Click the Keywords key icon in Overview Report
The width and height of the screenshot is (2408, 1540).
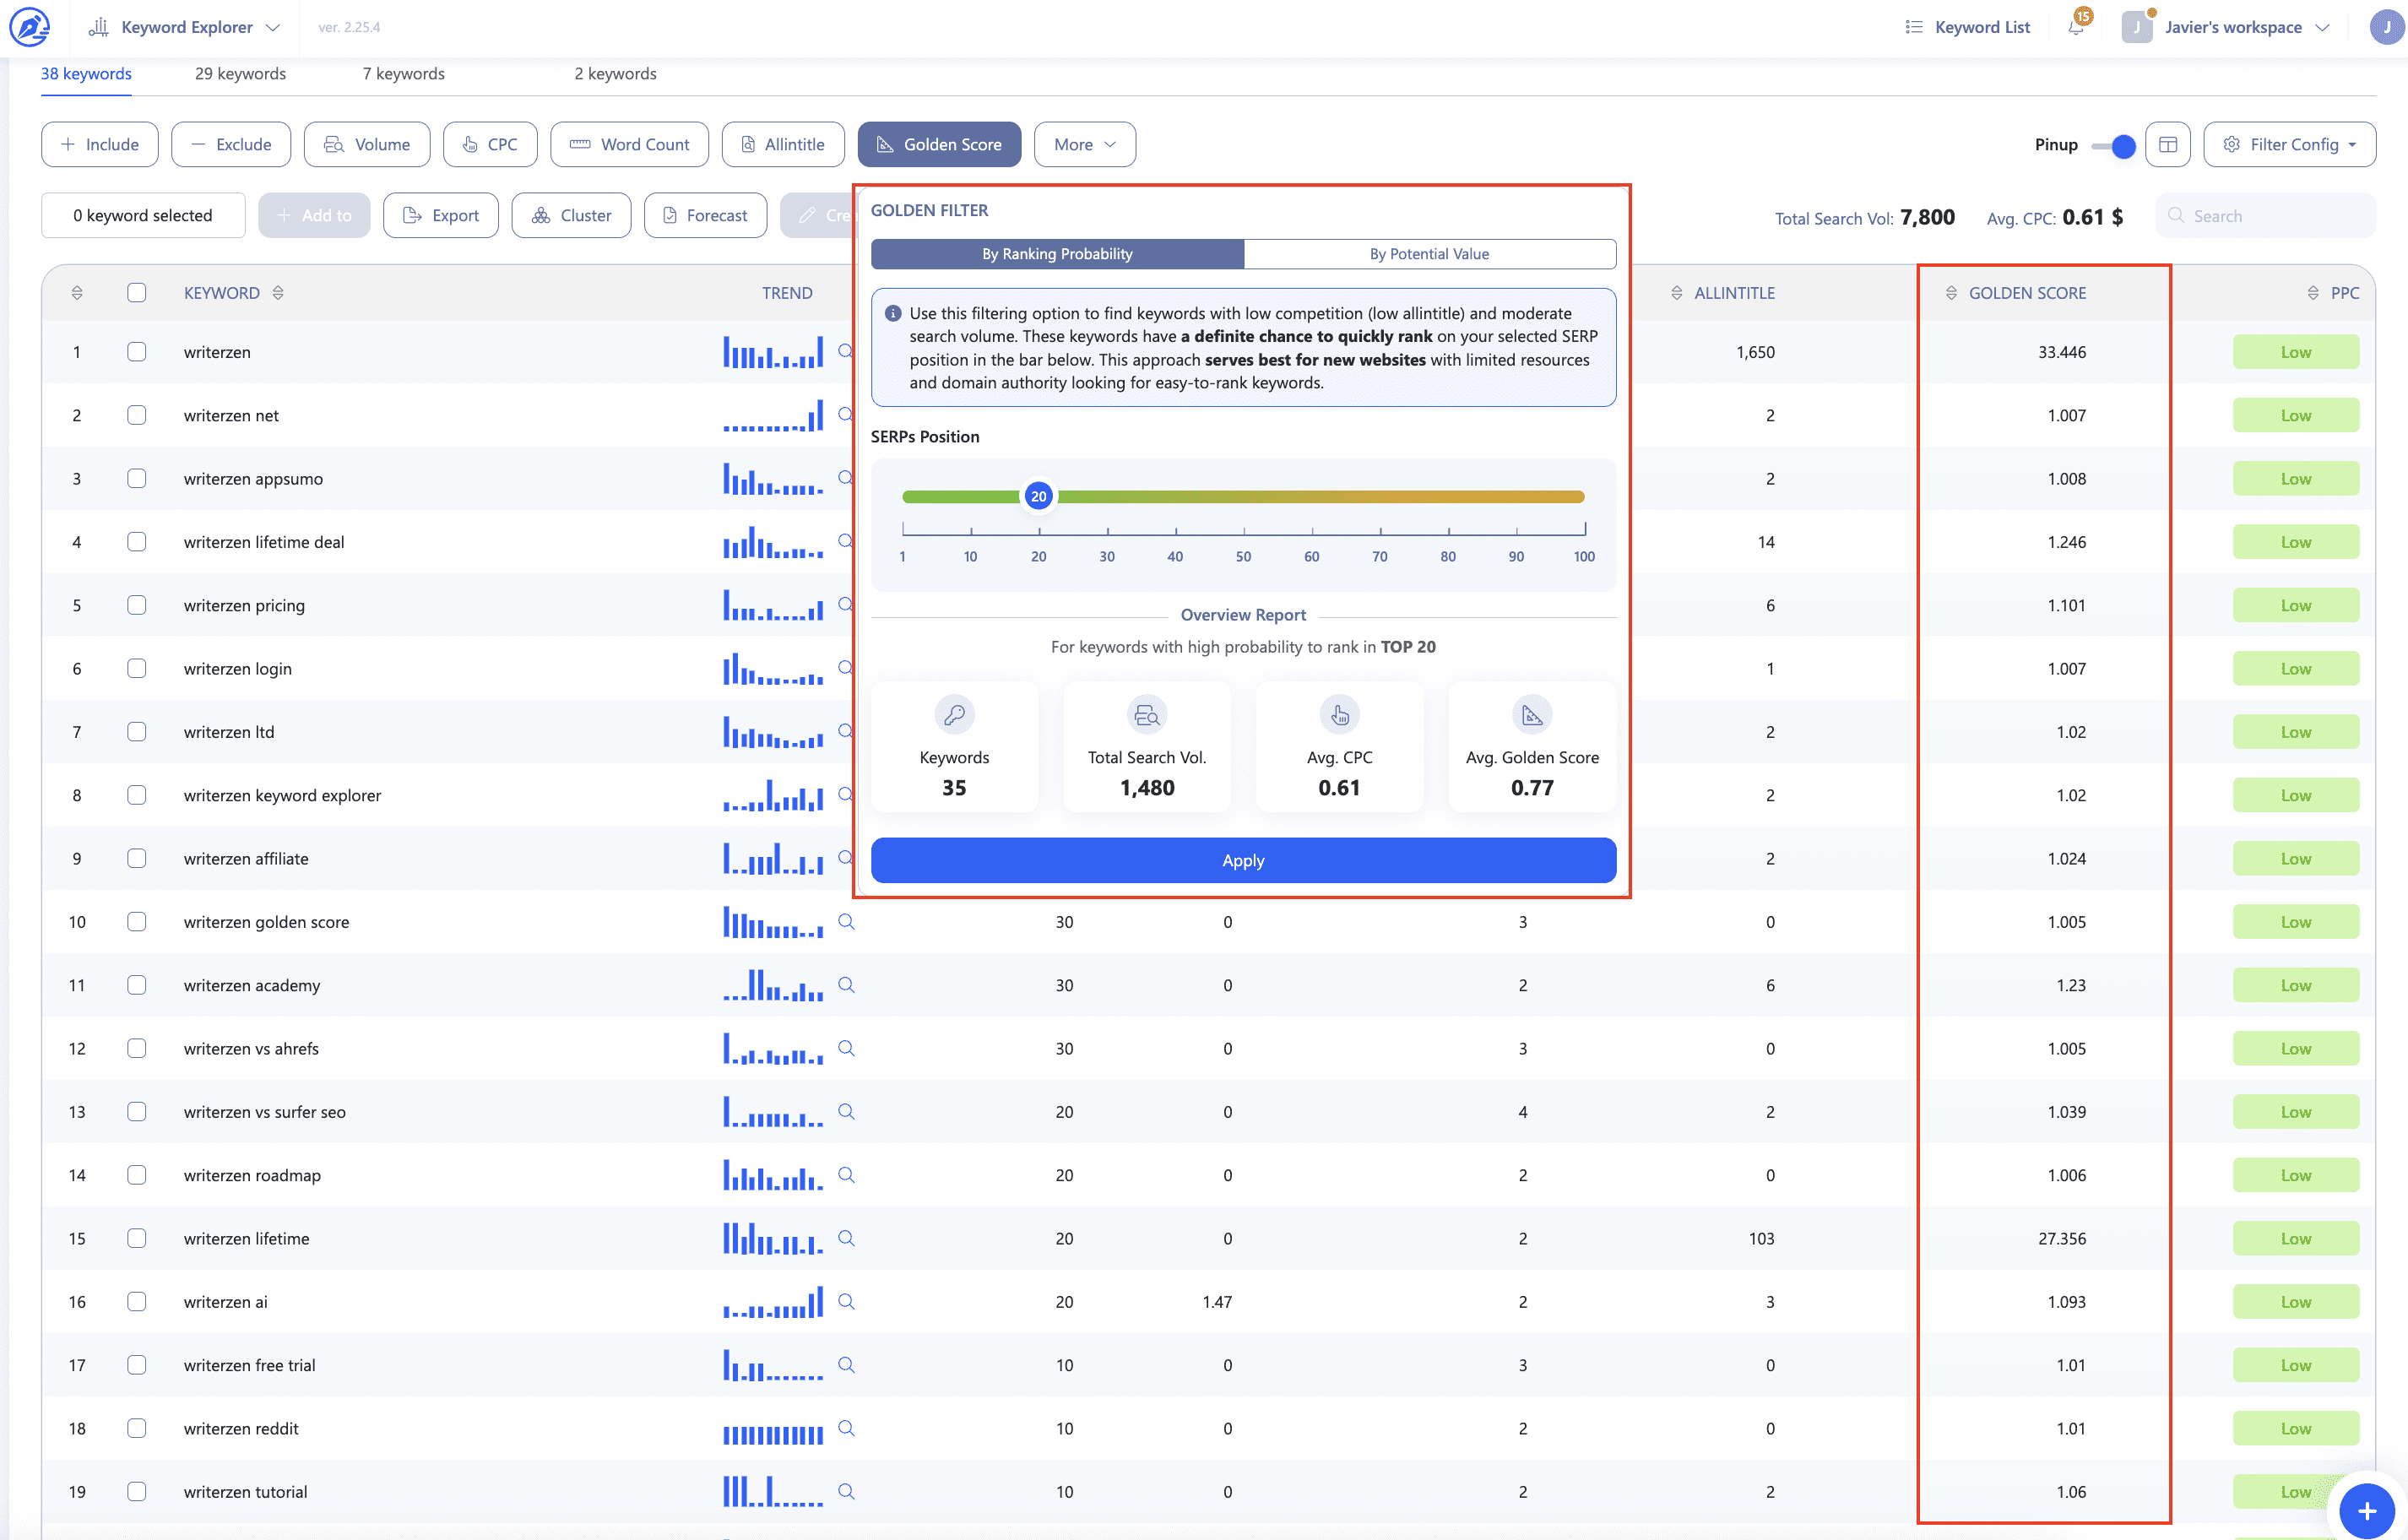954,715
